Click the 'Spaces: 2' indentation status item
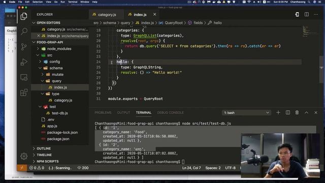Screen dimensions: 325x183 (x=213, y=168)
